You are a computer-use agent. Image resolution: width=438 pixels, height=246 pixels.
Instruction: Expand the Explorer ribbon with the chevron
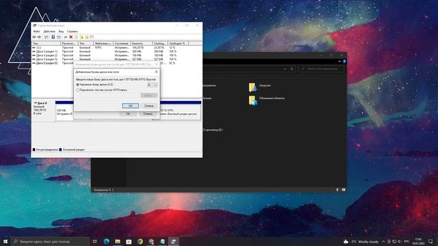tap(339, 61)
